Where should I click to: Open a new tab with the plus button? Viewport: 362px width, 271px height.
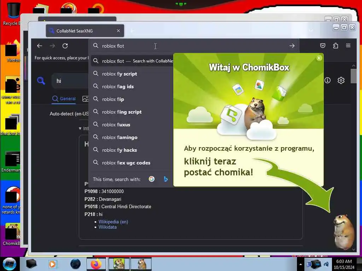tap(132, 31)
